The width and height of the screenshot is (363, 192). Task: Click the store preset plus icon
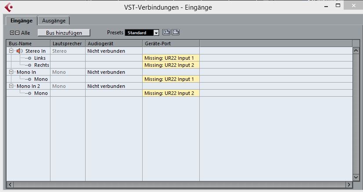166,32
